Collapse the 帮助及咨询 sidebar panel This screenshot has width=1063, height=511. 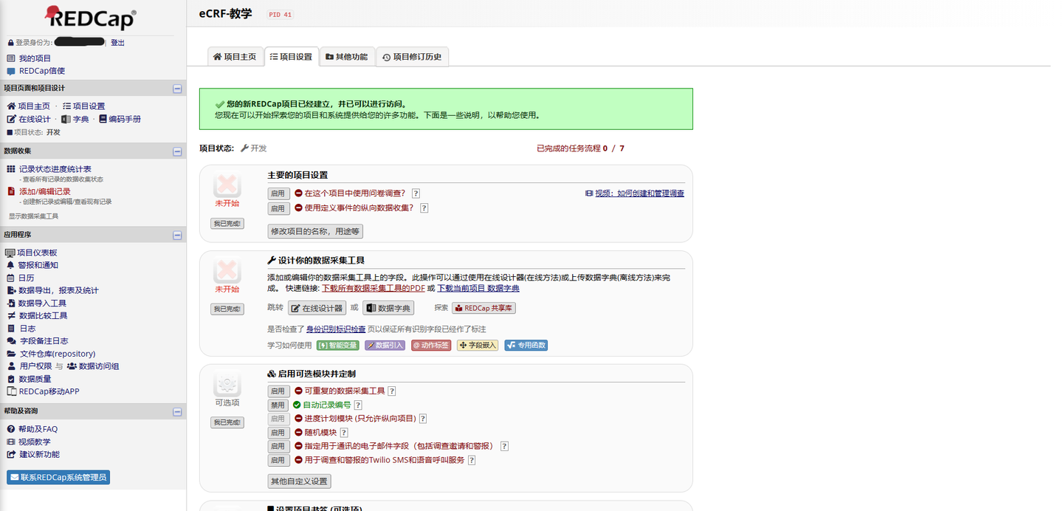tap(176, 410)
